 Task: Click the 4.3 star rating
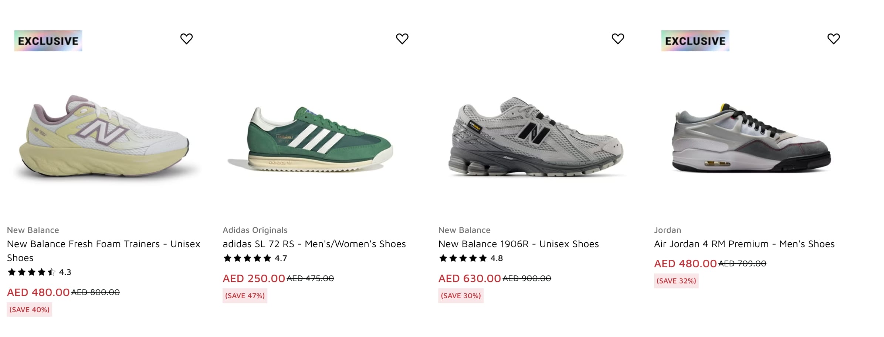(39, 272)
